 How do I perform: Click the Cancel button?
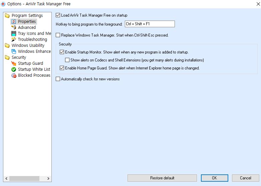246,178
